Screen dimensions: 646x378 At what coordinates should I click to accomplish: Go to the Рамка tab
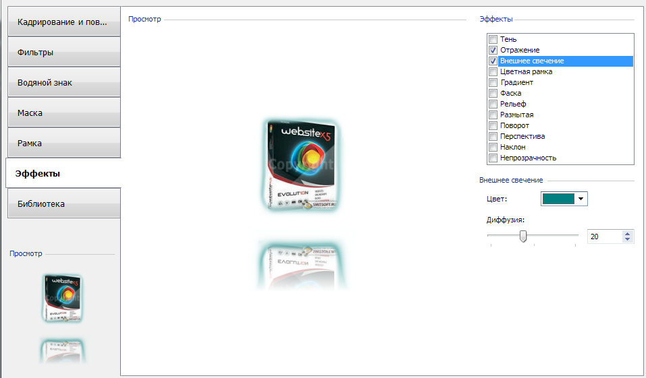[x=64, y=143]
